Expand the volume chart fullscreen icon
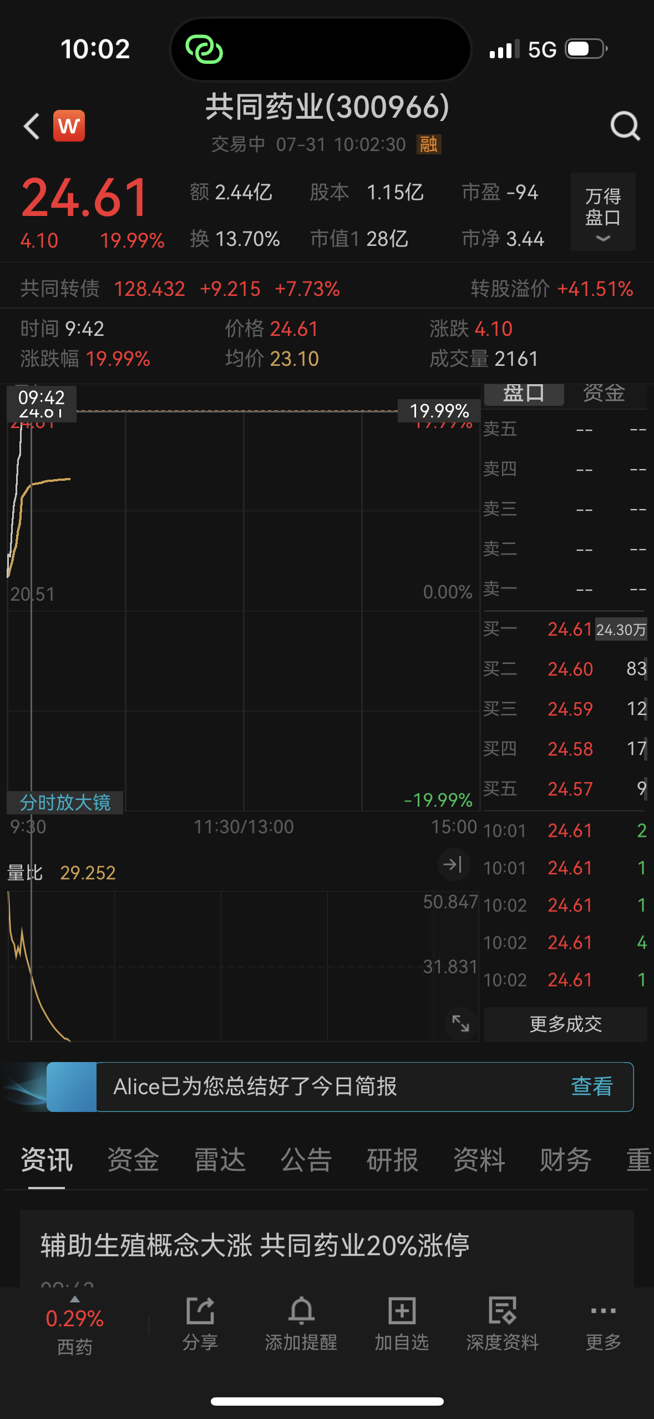The width and height of the screenshot is (654, 1419). [x=460, y=1023]
